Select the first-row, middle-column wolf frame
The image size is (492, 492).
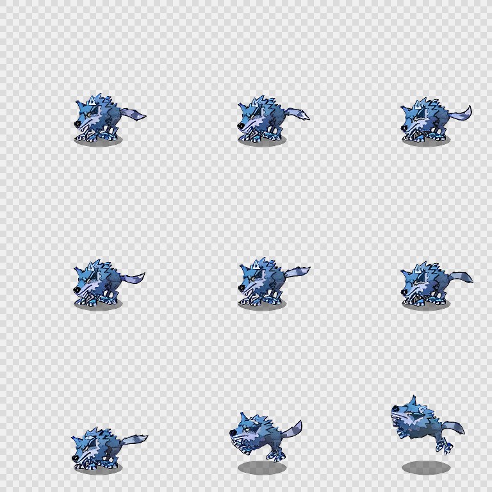click(274, 120)
